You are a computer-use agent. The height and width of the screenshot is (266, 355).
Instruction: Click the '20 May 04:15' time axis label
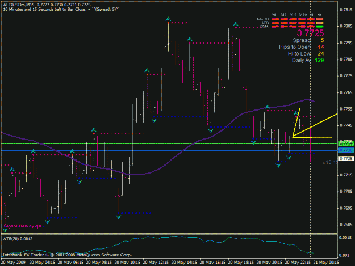(x=42, y=263)
